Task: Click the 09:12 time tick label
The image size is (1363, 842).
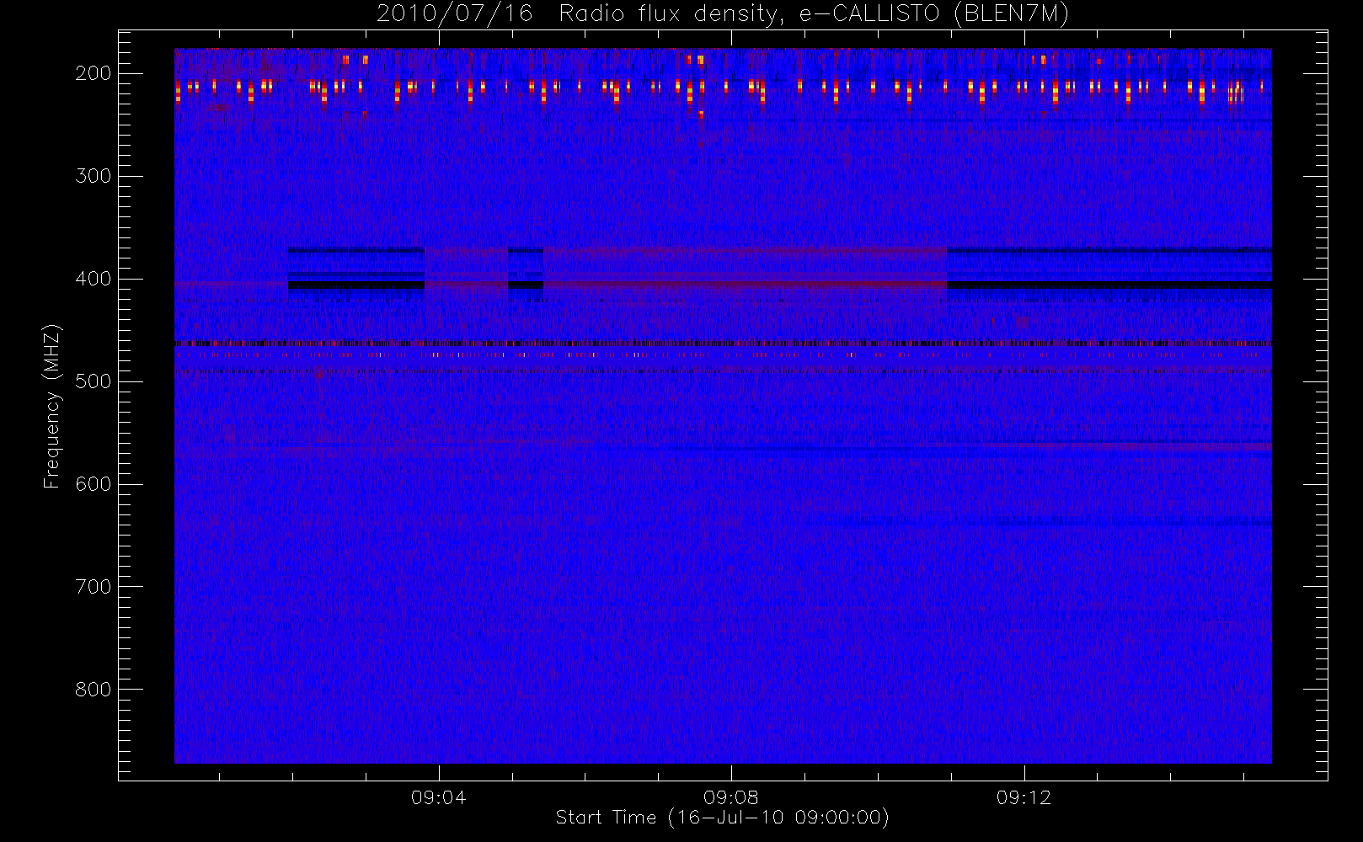Action: coord(1024,797)
